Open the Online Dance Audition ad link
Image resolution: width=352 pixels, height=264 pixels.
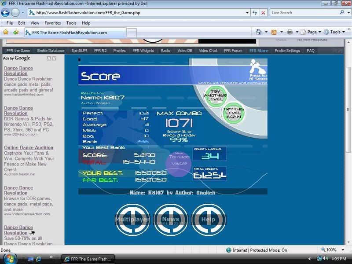tap(29, 148)
